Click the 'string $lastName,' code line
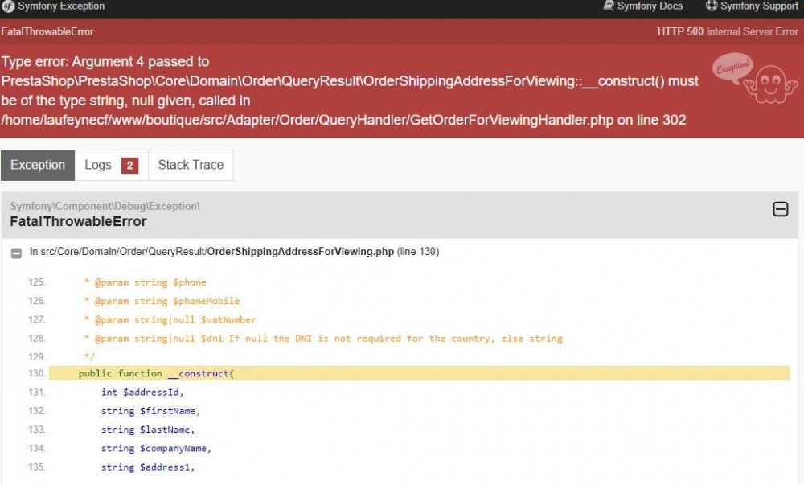 148,430
